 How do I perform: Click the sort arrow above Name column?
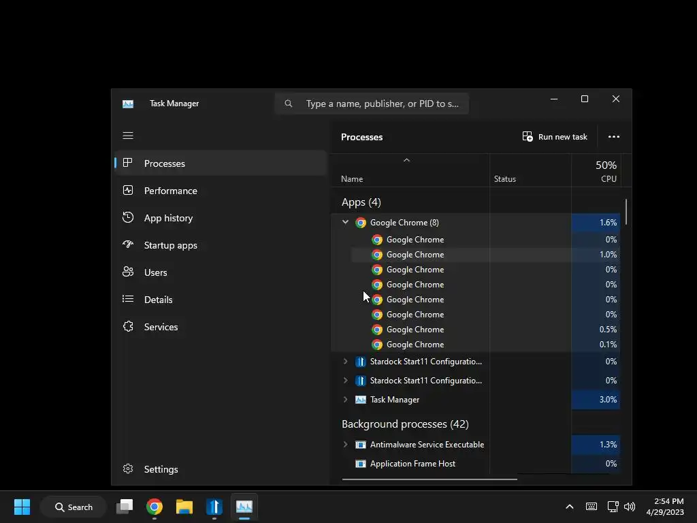(x=406, y=160)
